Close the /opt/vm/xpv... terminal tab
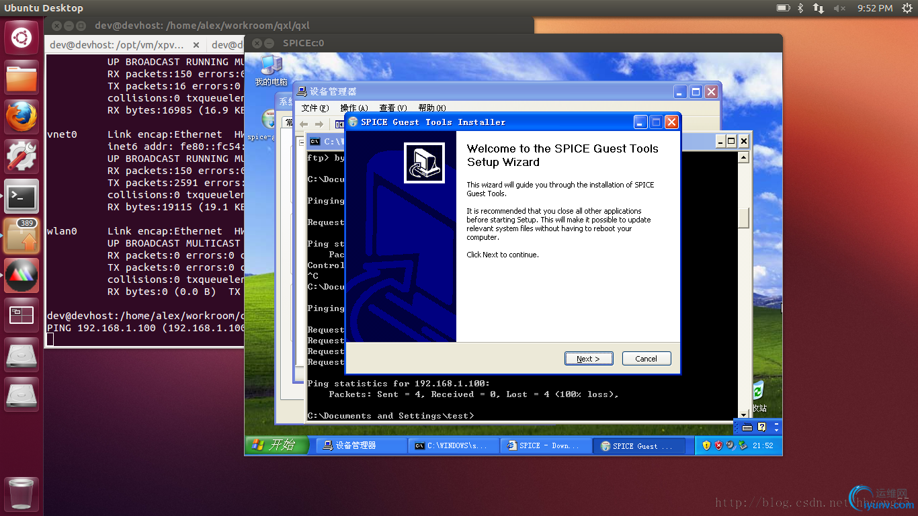918x516 pixels. [196, 45]
